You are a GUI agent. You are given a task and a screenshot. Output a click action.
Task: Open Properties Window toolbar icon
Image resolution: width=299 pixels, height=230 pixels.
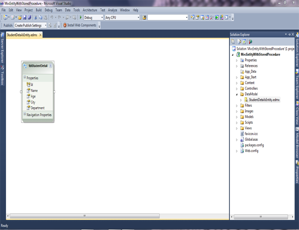(197, 17)
